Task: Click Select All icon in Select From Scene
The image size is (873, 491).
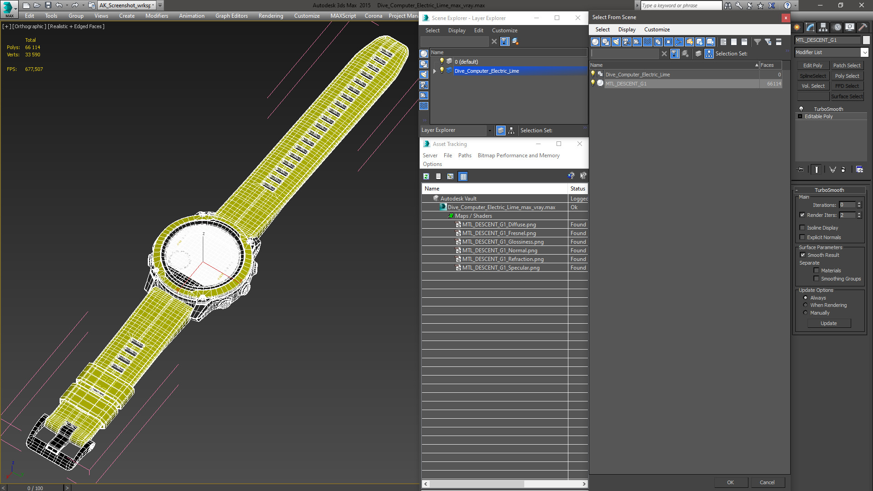Action: pos(723,42)
